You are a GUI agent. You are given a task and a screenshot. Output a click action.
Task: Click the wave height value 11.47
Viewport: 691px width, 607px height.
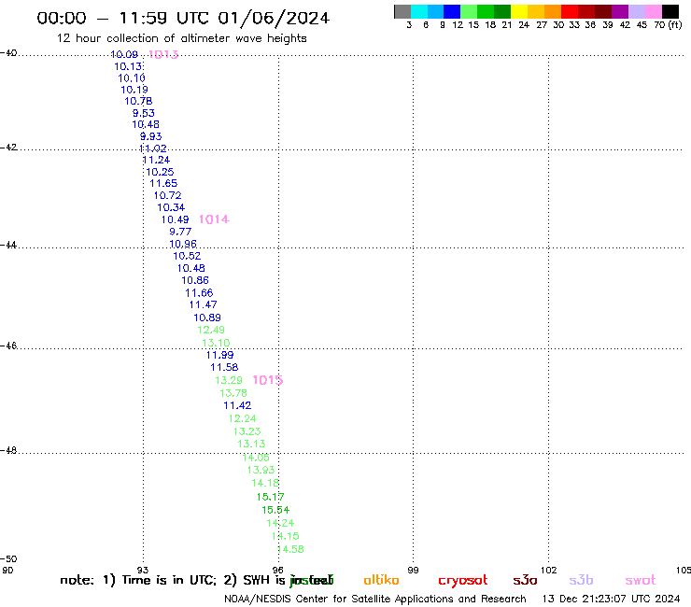point(204,304)
